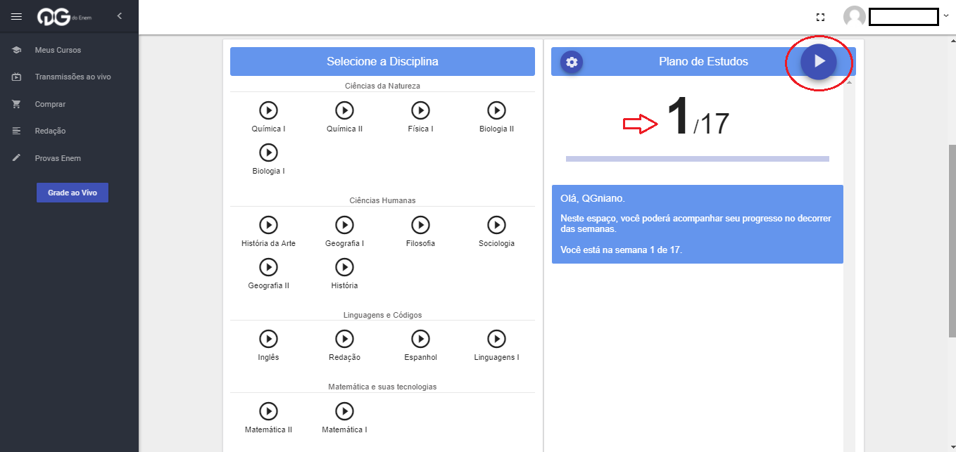Collapse the sidebar with the chevron arrow

click(120, 16)
